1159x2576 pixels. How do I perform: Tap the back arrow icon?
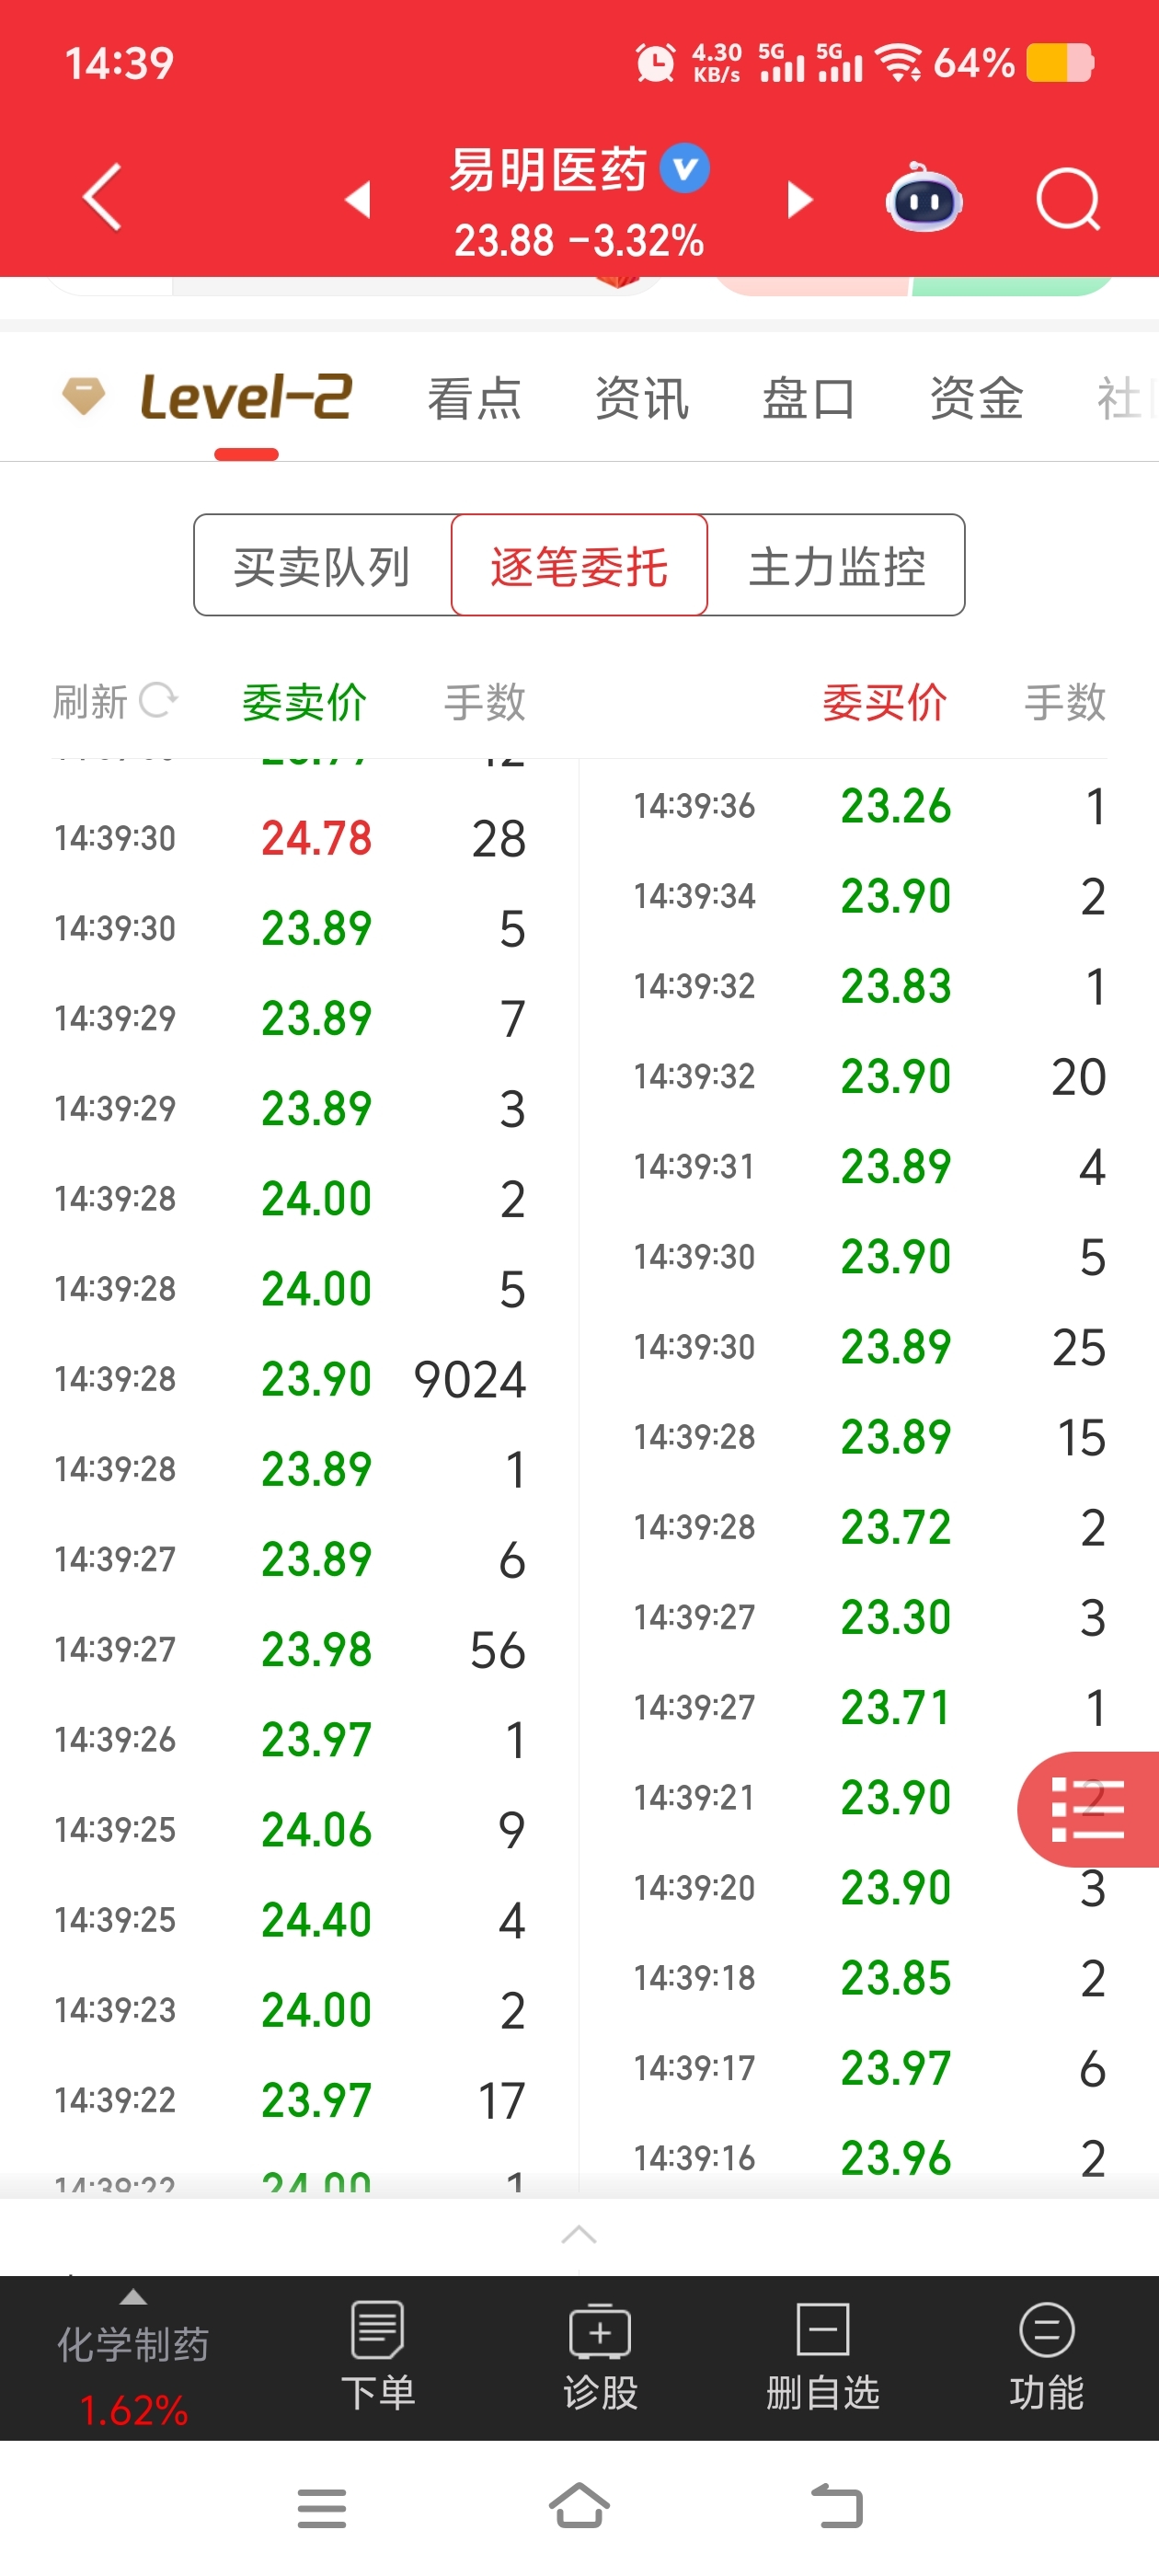[102, 197]
